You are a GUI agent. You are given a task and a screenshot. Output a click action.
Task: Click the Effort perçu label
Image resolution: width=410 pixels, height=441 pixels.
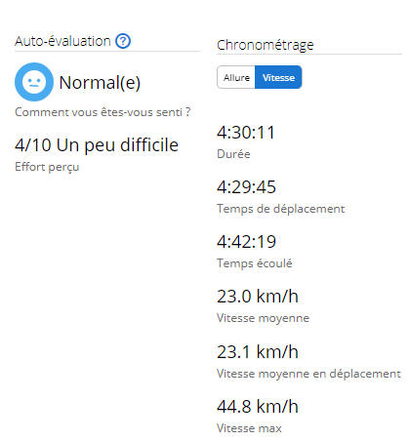click(47, 167)
